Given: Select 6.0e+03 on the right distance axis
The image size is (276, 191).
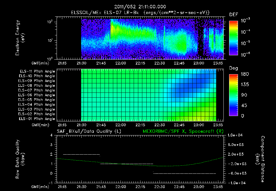Looking at the screenshot, I should point(236,145).
